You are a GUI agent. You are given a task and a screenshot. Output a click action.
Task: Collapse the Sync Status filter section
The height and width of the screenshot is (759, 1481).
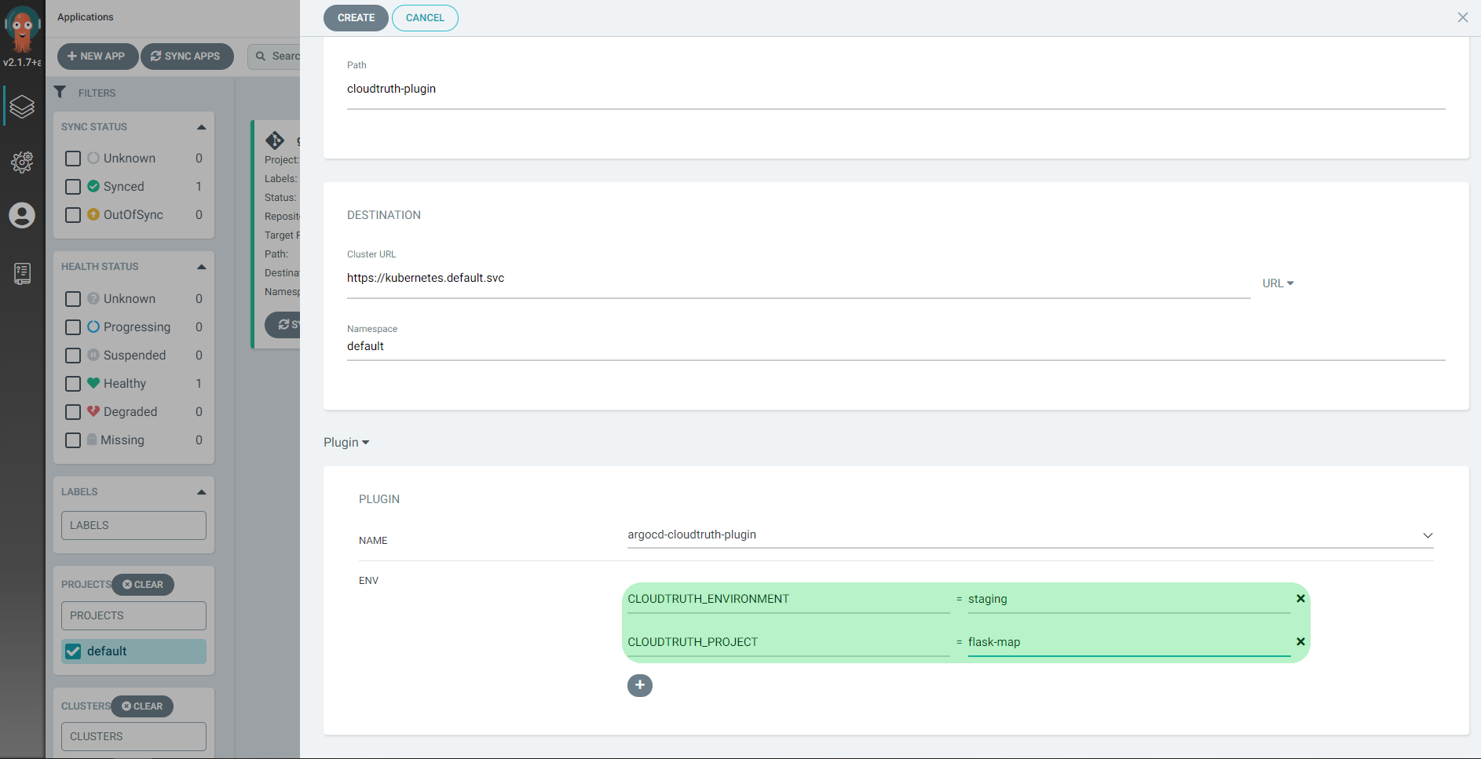(201, 127)
